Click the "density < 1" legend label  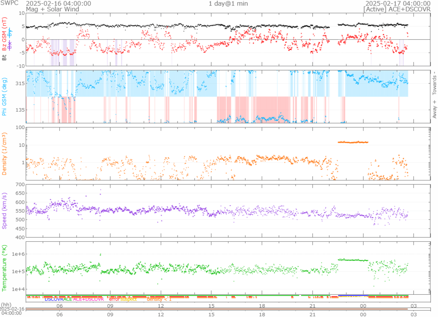[159, 299]
